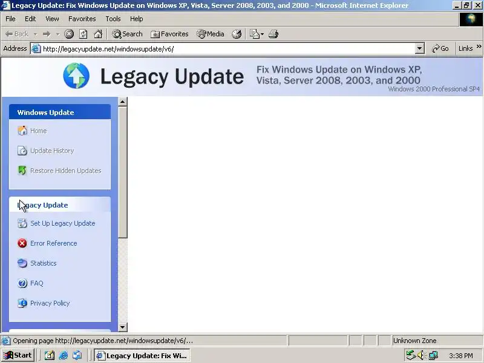
Task: Click the Back arrow toolbar button
Action: pos(17,34)
